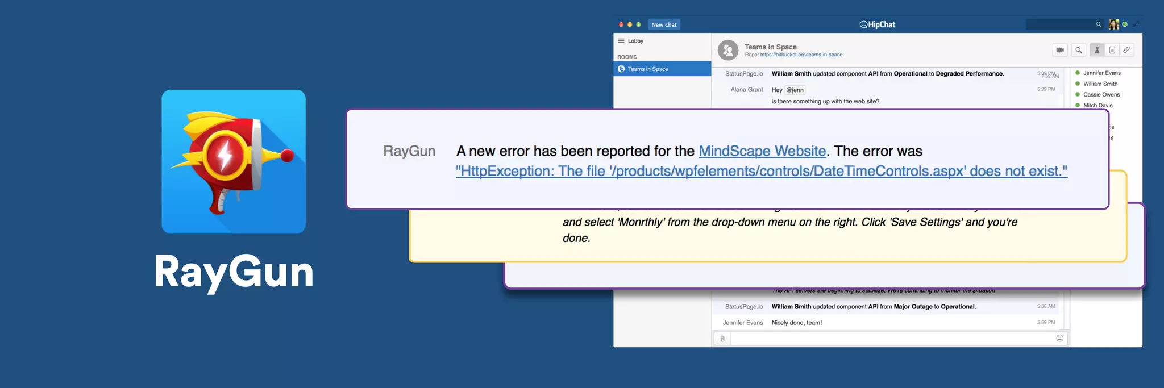Click the 5:59 PM timestamp
1164x388 pixels.
click(1046, 323)
